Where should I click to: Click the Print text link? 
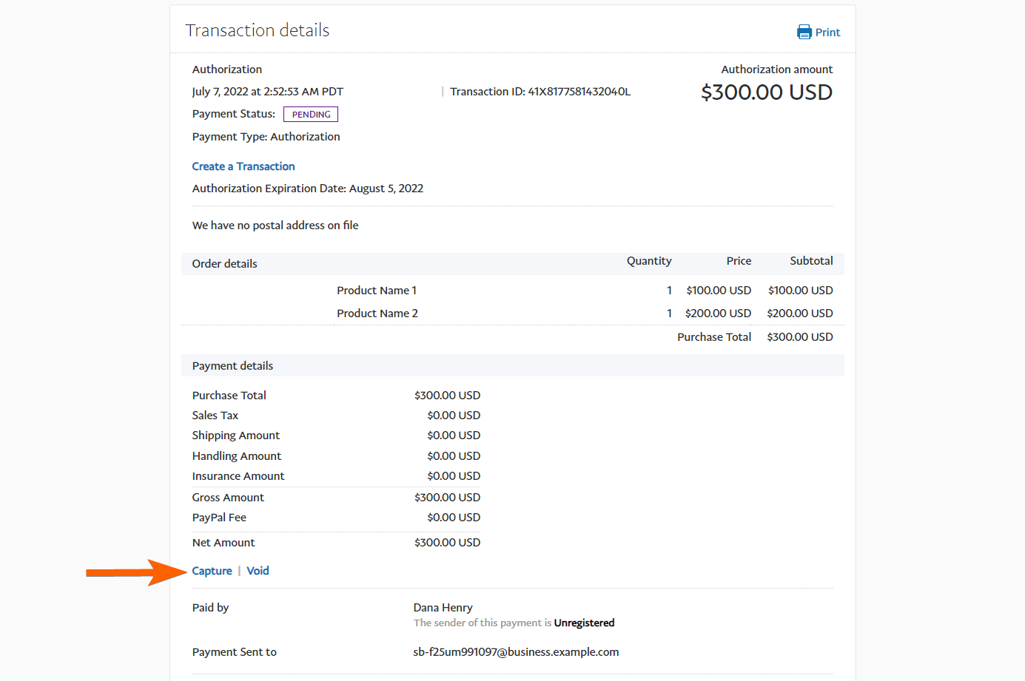click(x=827, y=33)
